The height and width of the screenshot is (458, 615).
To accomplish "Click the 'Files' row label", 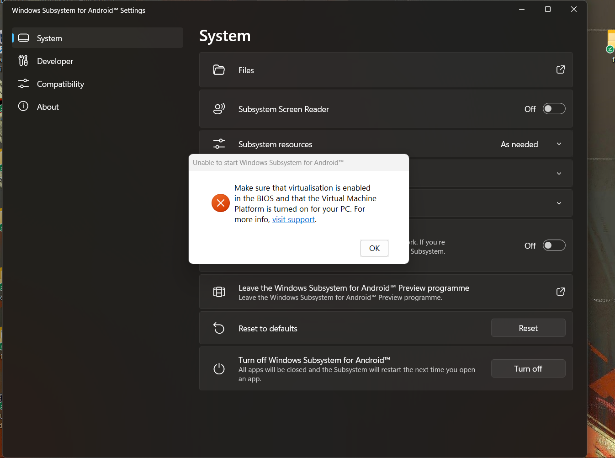I will pyautogui.click(x=246, y=70).
